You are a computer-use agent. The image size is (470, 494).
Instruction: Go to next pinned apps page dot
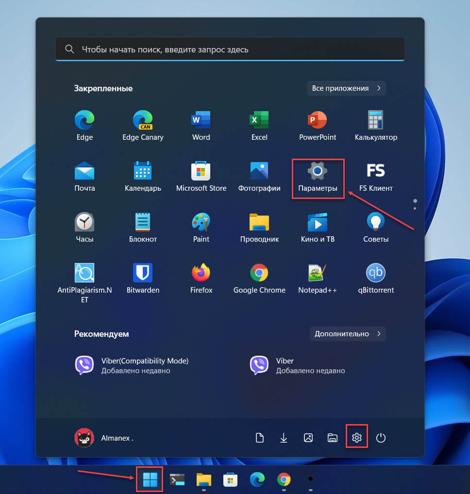click(415, 208)
